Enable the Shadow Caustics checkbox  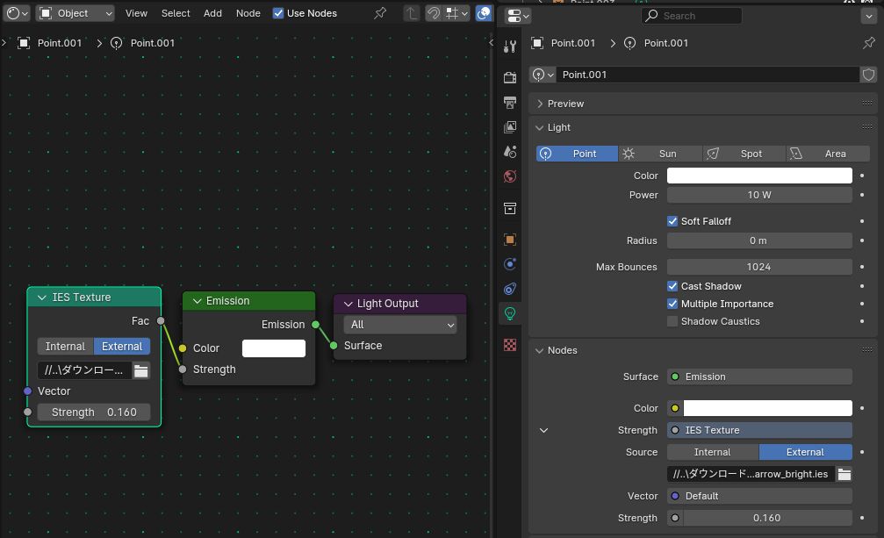[672, 321]
